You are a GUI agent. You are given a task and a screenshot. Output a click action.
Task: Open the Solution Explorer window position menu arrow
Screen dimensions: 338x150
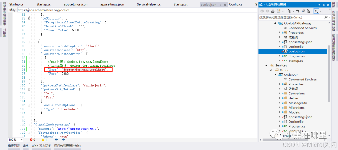(x=320, y=5)
